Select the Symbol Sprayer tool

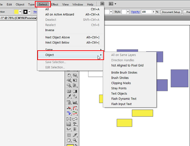tap(69, 102)
